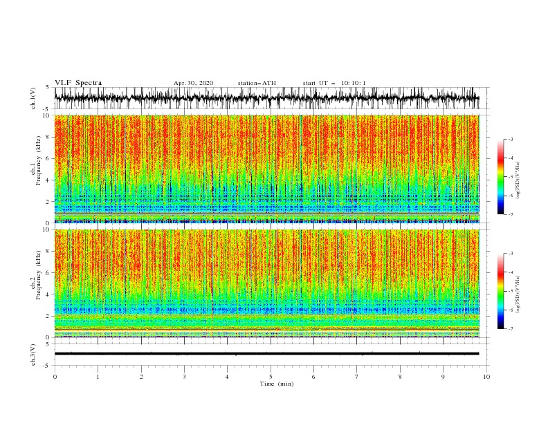Click the 'Time (min)' axis label

277,384
